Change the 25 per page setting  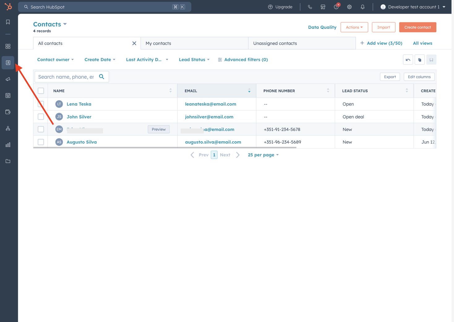(x=263, y=155)
